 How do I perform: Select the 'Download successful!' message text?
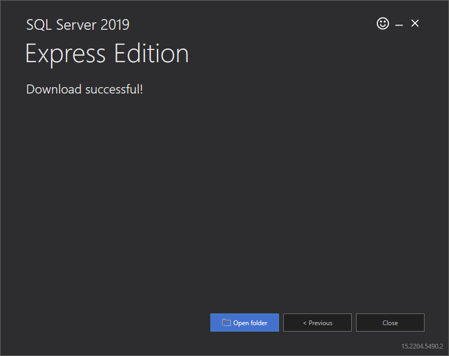84,89
